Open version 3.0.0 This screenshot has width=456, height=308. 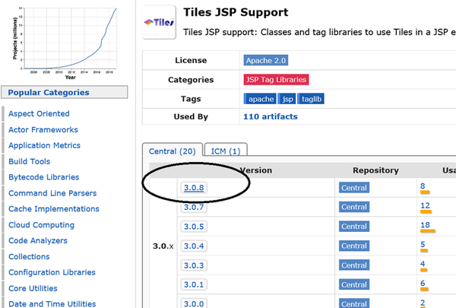(x=194, y=303)
